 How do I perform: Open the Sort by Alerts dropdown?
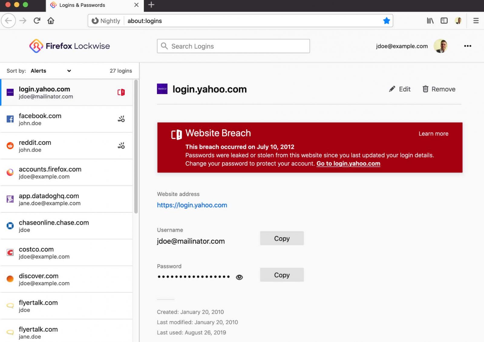tap(51, 71)
